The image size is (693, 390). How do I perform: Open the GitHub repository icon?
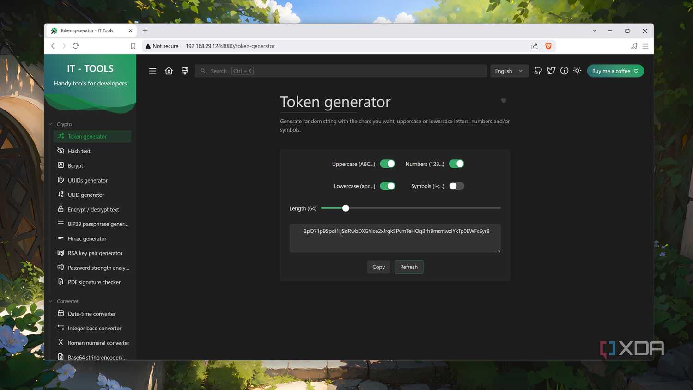[x=538, y=71]
